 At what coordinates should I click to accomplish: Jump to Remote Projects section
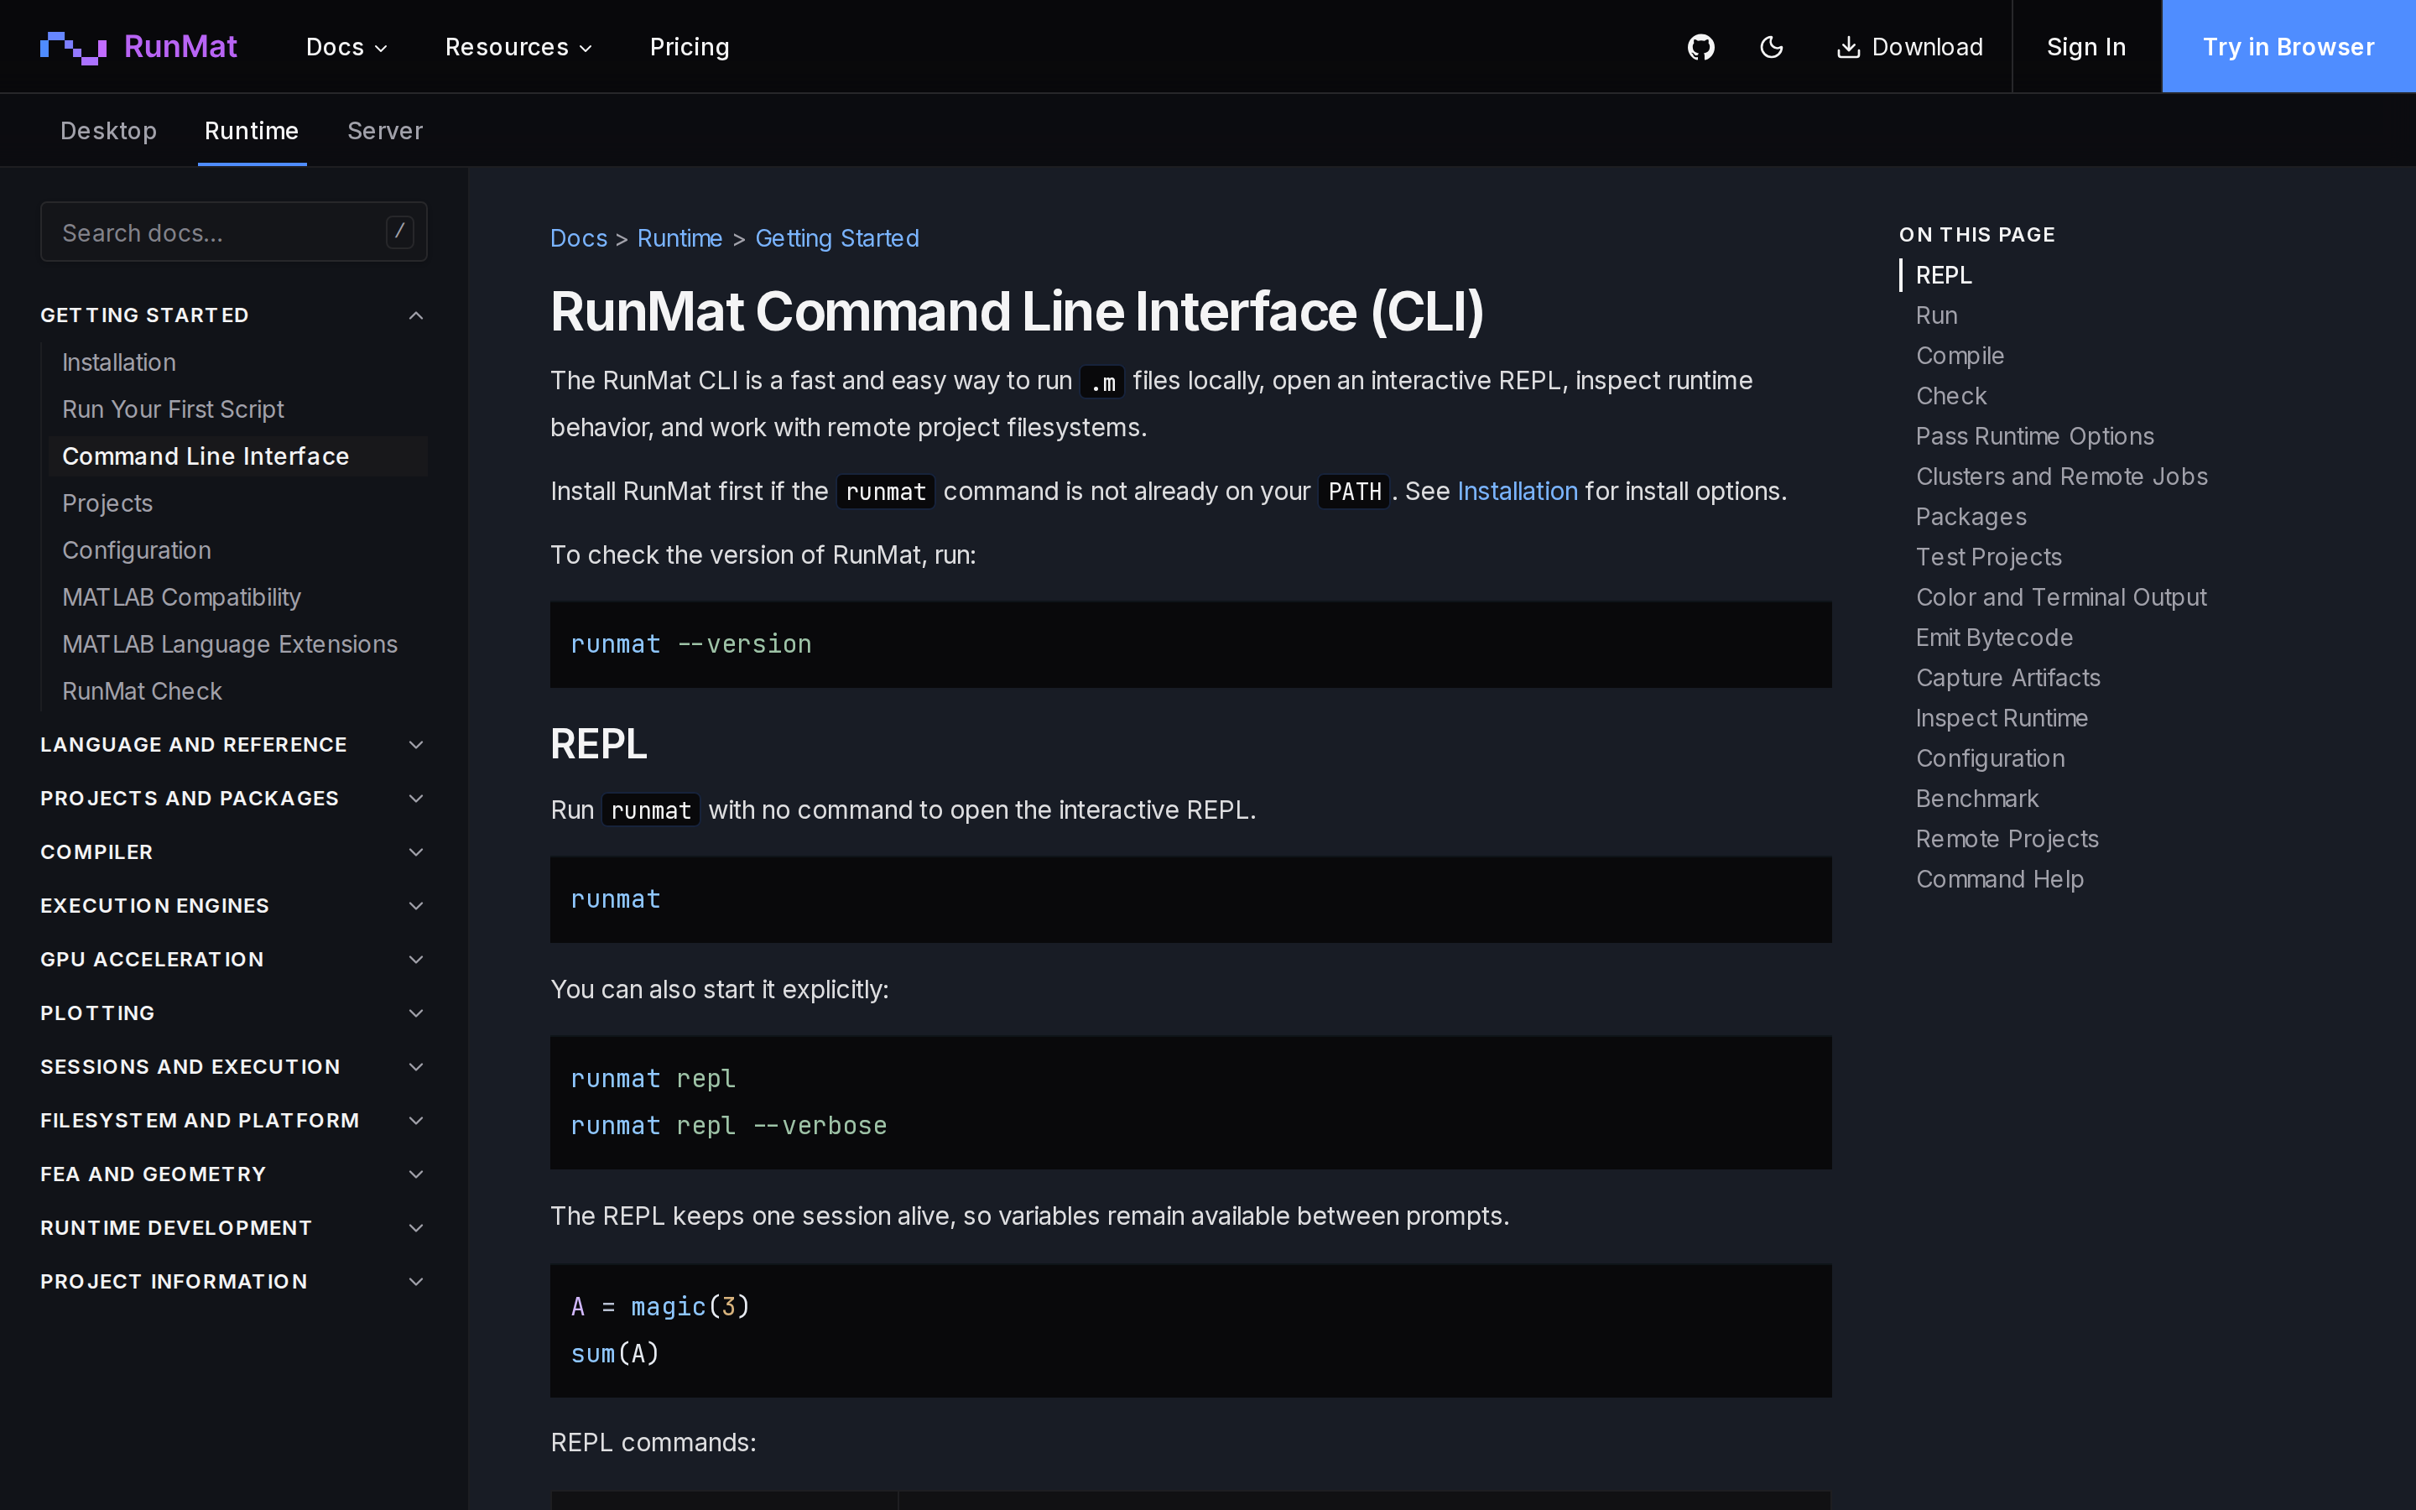tap(2007, 840)
